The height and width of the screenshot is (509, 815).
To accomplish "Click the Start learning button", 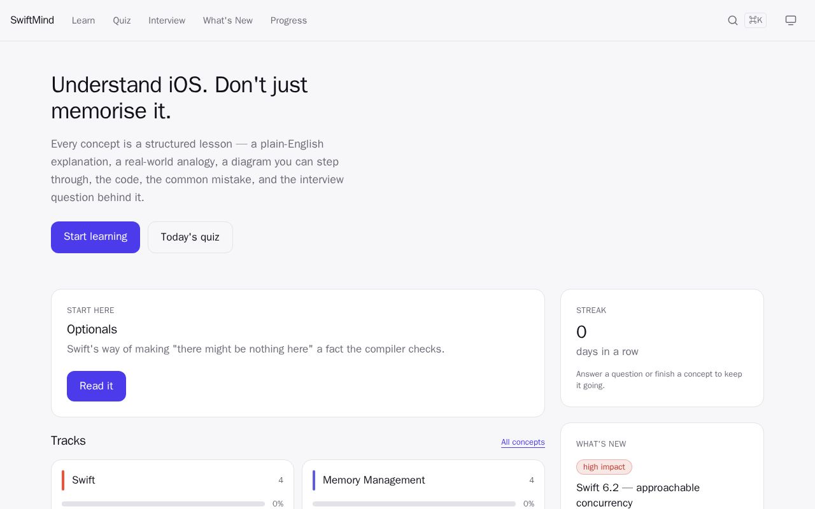I will coord(96,237).
